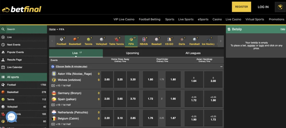
Task: Open Handball in the sports carousel
Action: coord(194,41)
